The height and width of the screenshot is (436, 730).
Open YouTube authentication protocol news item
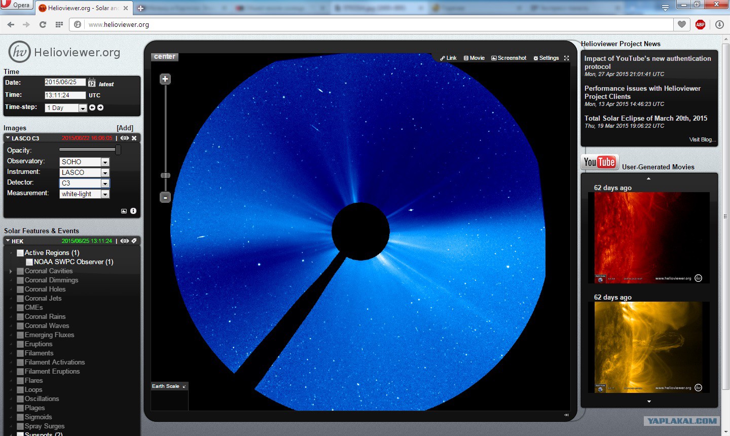pyautogui.click(x=647, y=62)
